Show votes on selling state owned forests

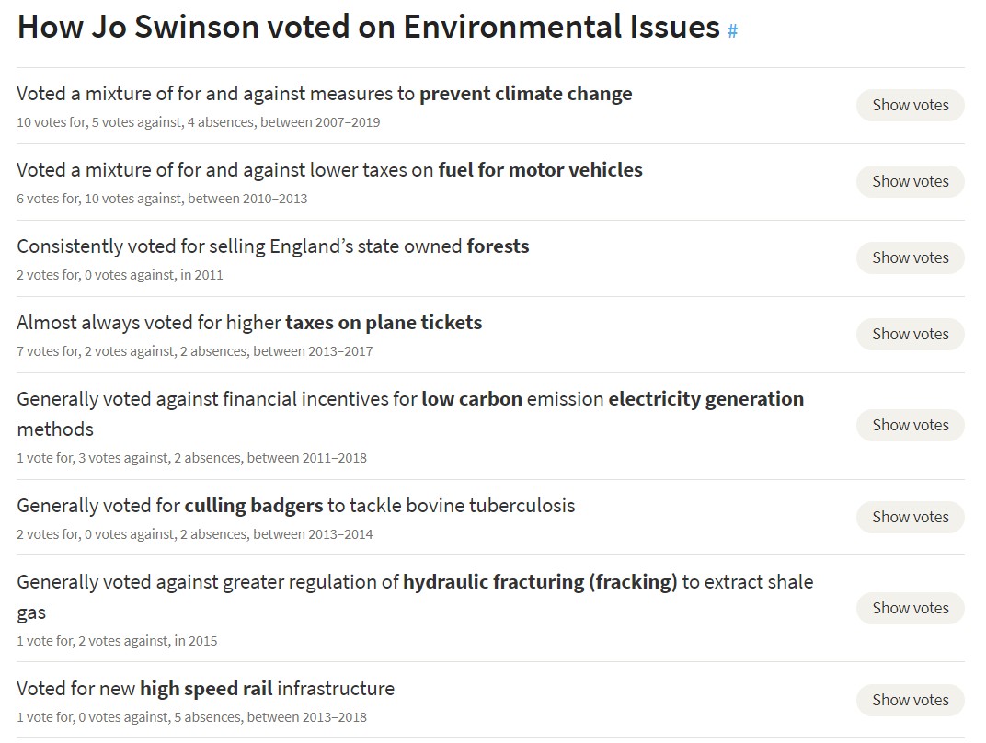[910, 257]
